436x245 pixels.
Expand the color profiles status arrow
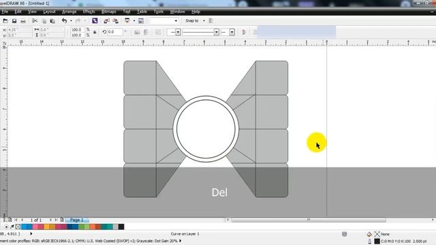coord(181,241)
